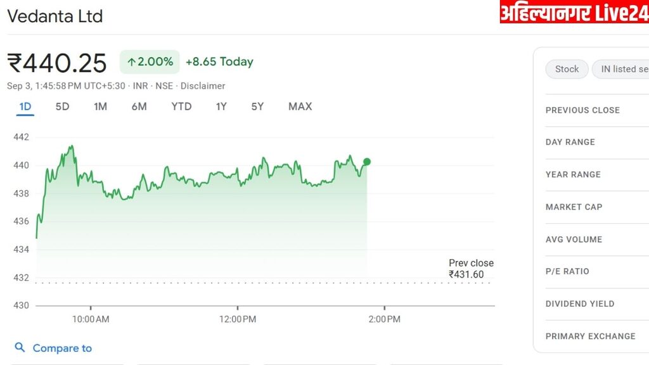649x365 pixels.
Task: Show the MAX chart range
Action: click(x=300, y=106)
